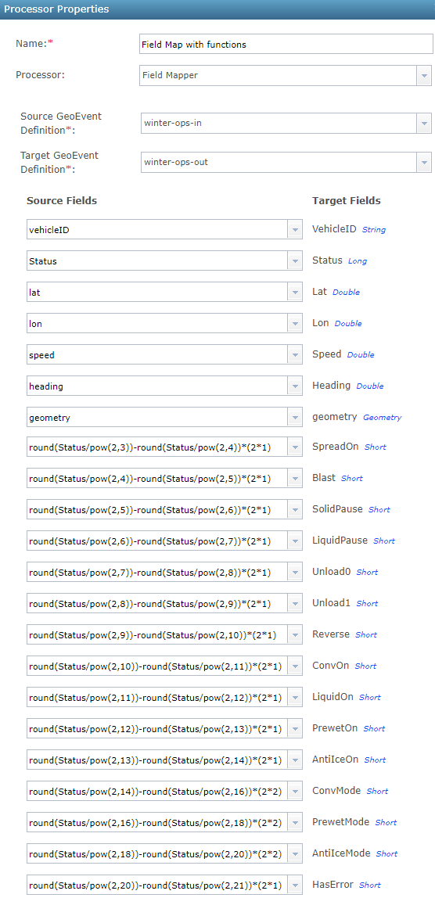Click the 'VehicleID String' target field label
The height and width of the screenshot is (898, 435).
tap(349, 229)
